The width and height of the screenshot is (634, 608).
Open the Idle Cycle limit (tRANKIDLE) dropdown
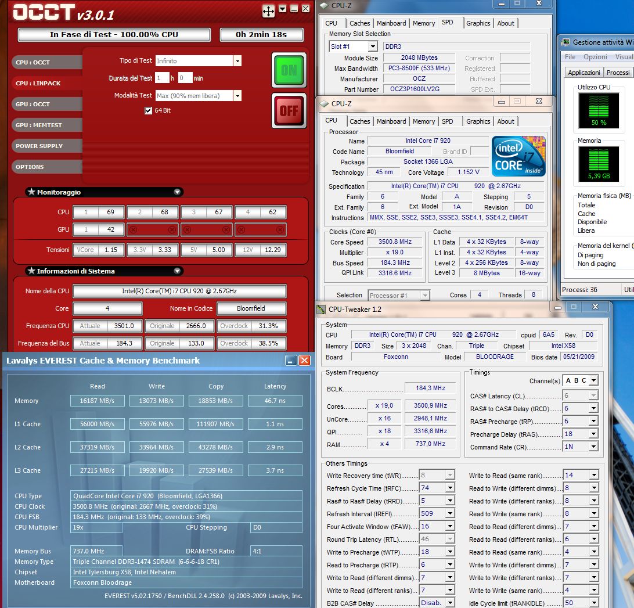coord(593,603)
